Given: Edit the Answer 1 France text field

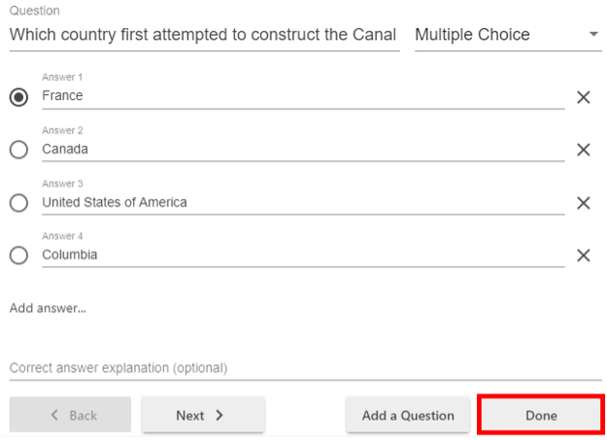Looking at the screenshot, I should pos(301,96).
